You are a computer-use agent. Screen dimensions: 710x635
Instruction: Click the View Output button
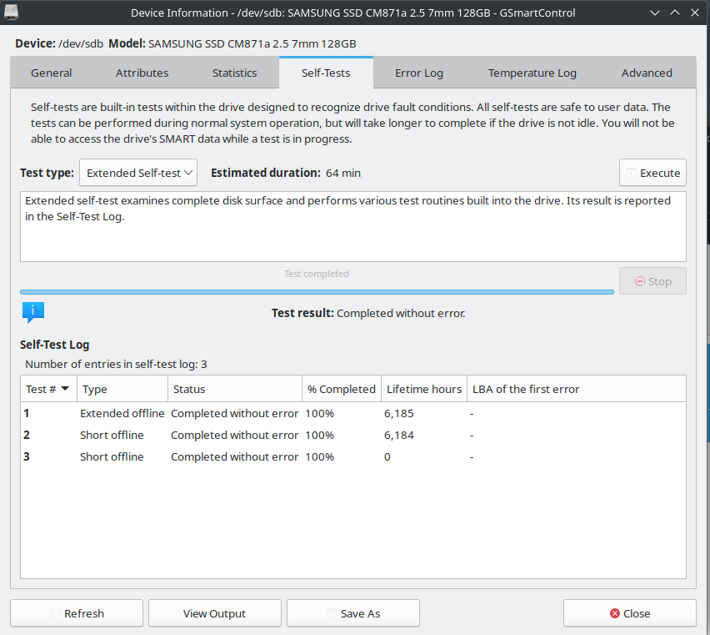214,613
